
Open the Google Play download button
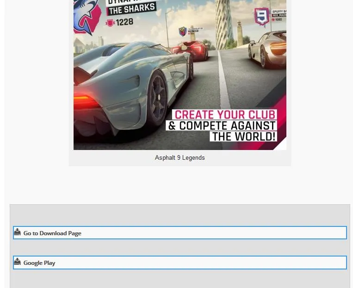180,263
